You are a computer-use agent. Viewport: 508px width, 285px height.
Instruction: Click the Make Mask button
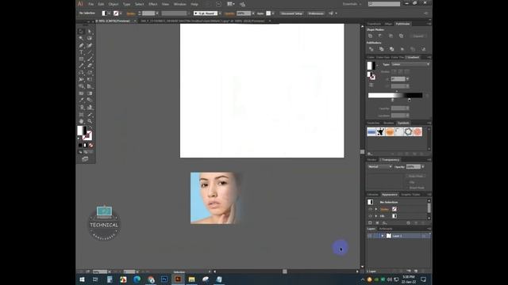[416, 176]
